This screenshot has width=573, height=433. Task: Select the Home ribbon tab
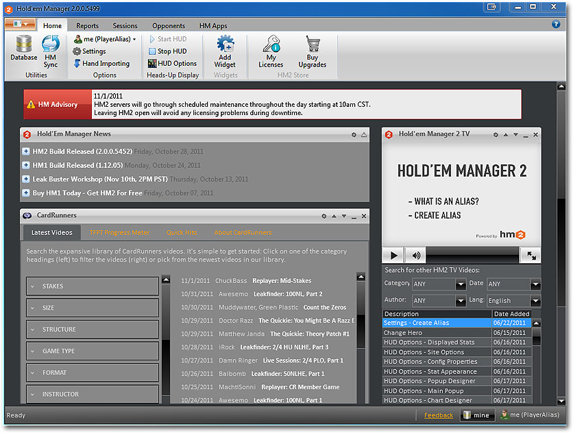(x=52, y=25)
